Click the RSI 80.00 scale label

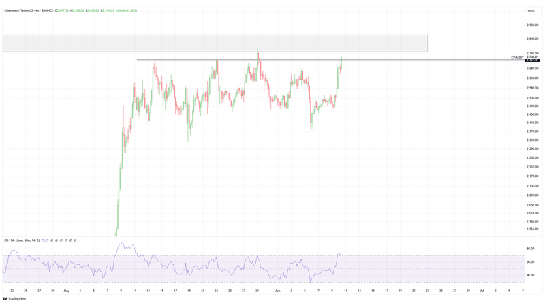click(531, 249)
